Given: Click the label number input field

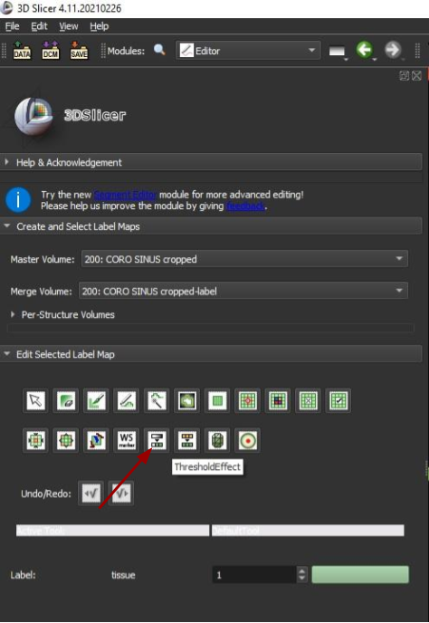Looking at the screenshot, I should point(254,574).
